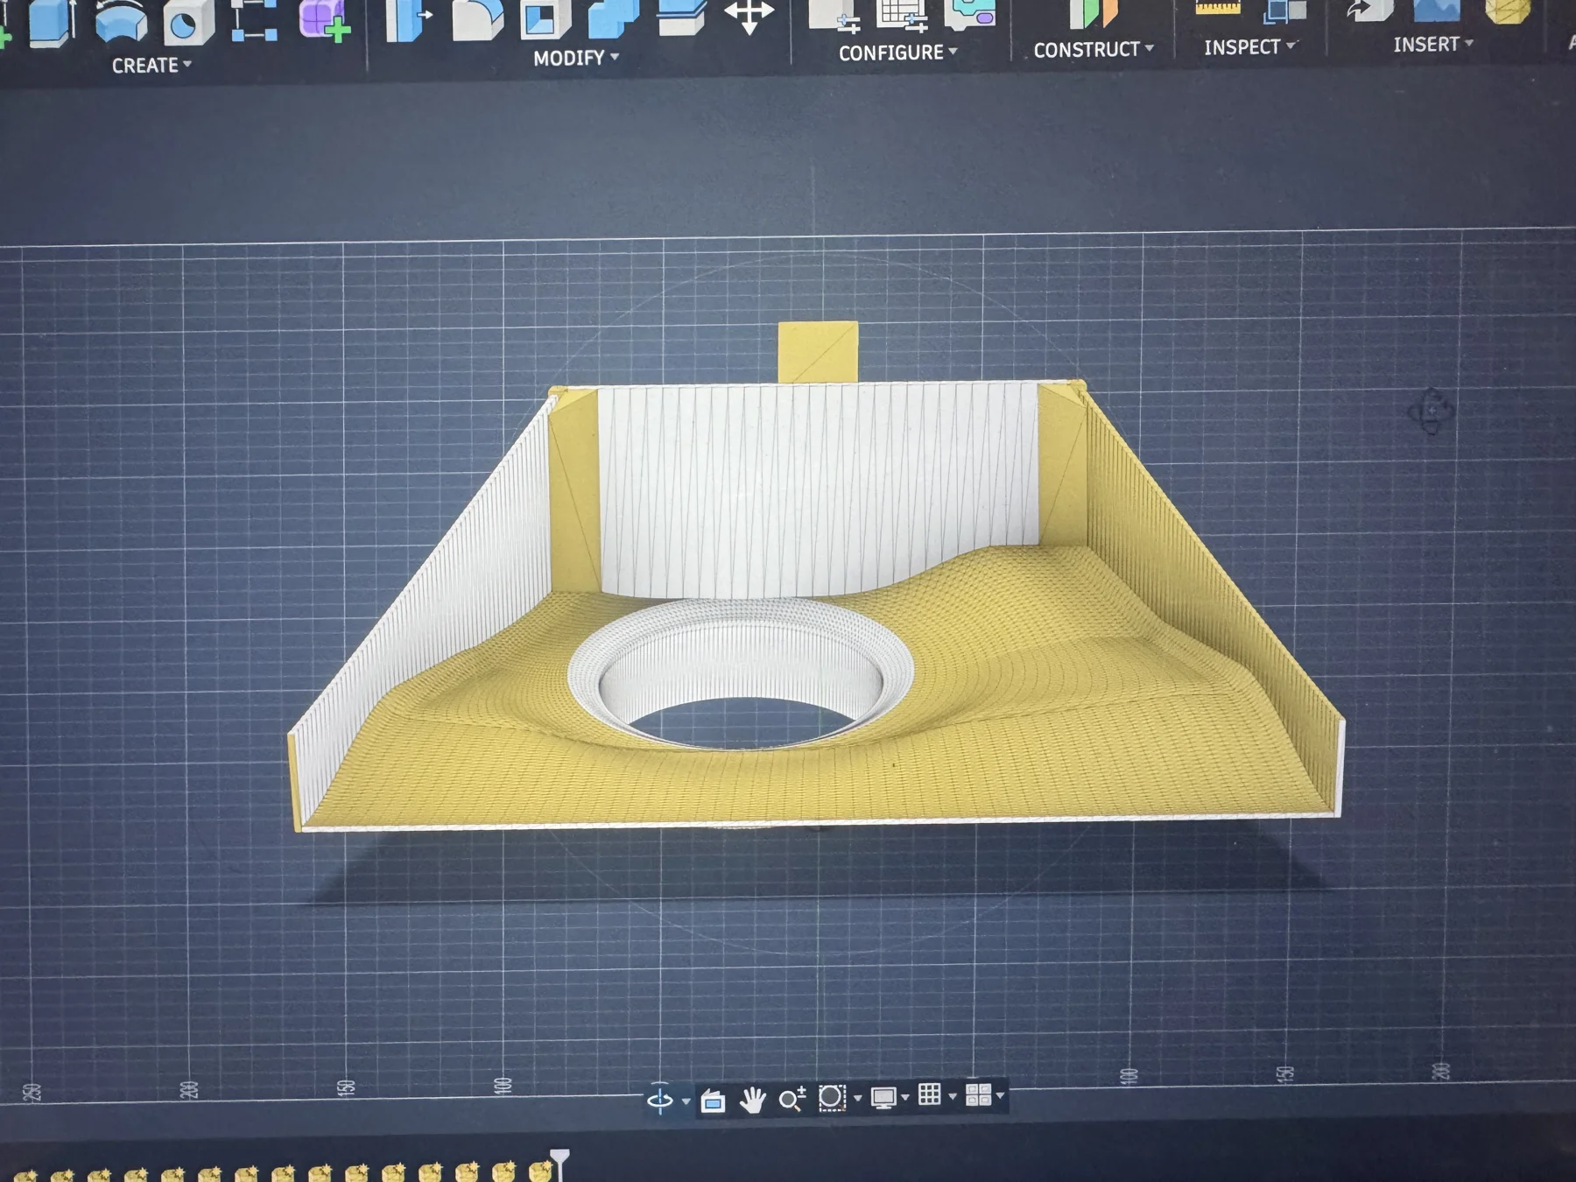Open the INSERT dropdown menu
The width and height of the screenshot is (1576, 1182).
click(1433, 45)
